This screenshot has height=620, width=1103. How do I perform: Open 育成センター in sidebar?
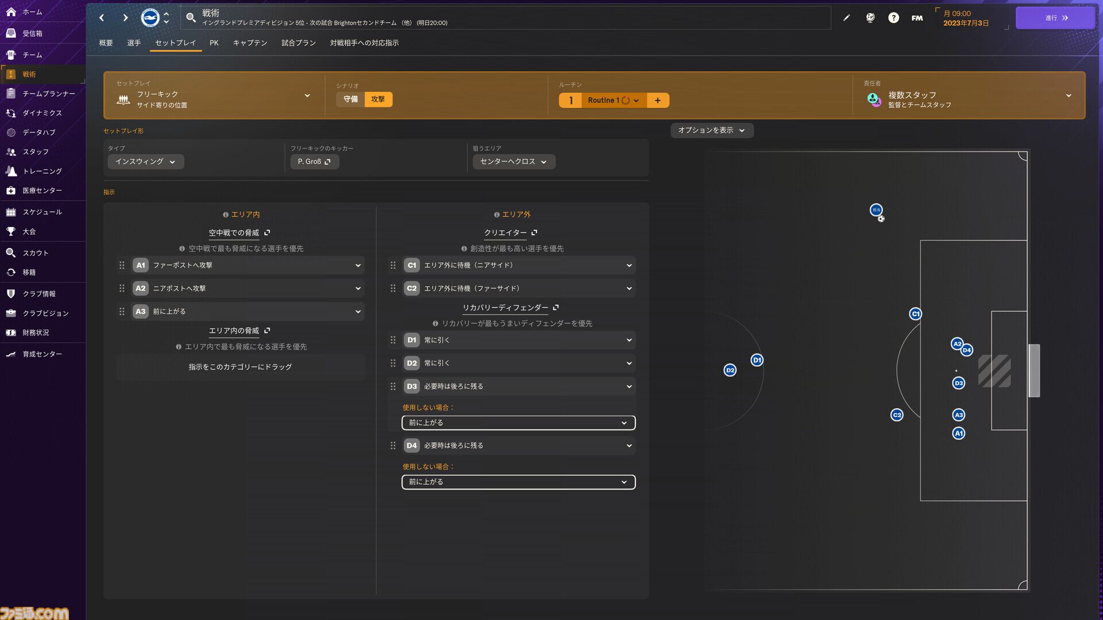coord(42,354)
